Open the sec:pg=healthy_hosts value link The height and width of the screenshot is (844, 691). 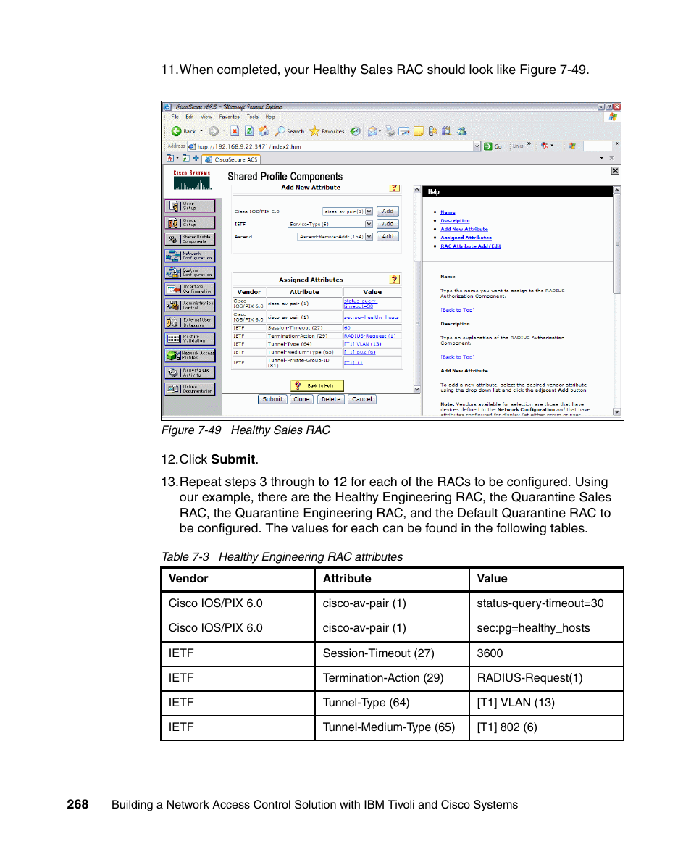click(372, 317)
